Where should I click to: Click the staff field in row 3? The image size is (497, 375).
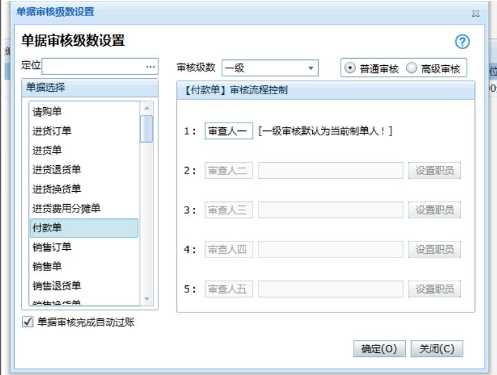tap(331, 210)
